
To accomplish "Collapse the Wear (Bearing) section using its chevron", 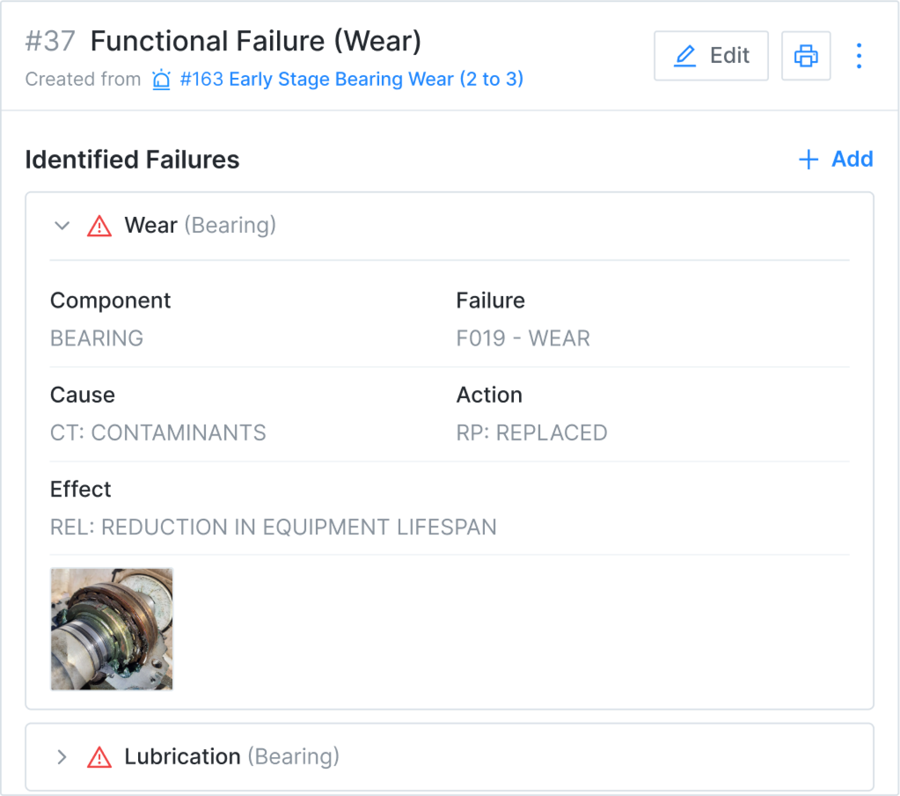I will pyautogui.click(x=62, y=225).
